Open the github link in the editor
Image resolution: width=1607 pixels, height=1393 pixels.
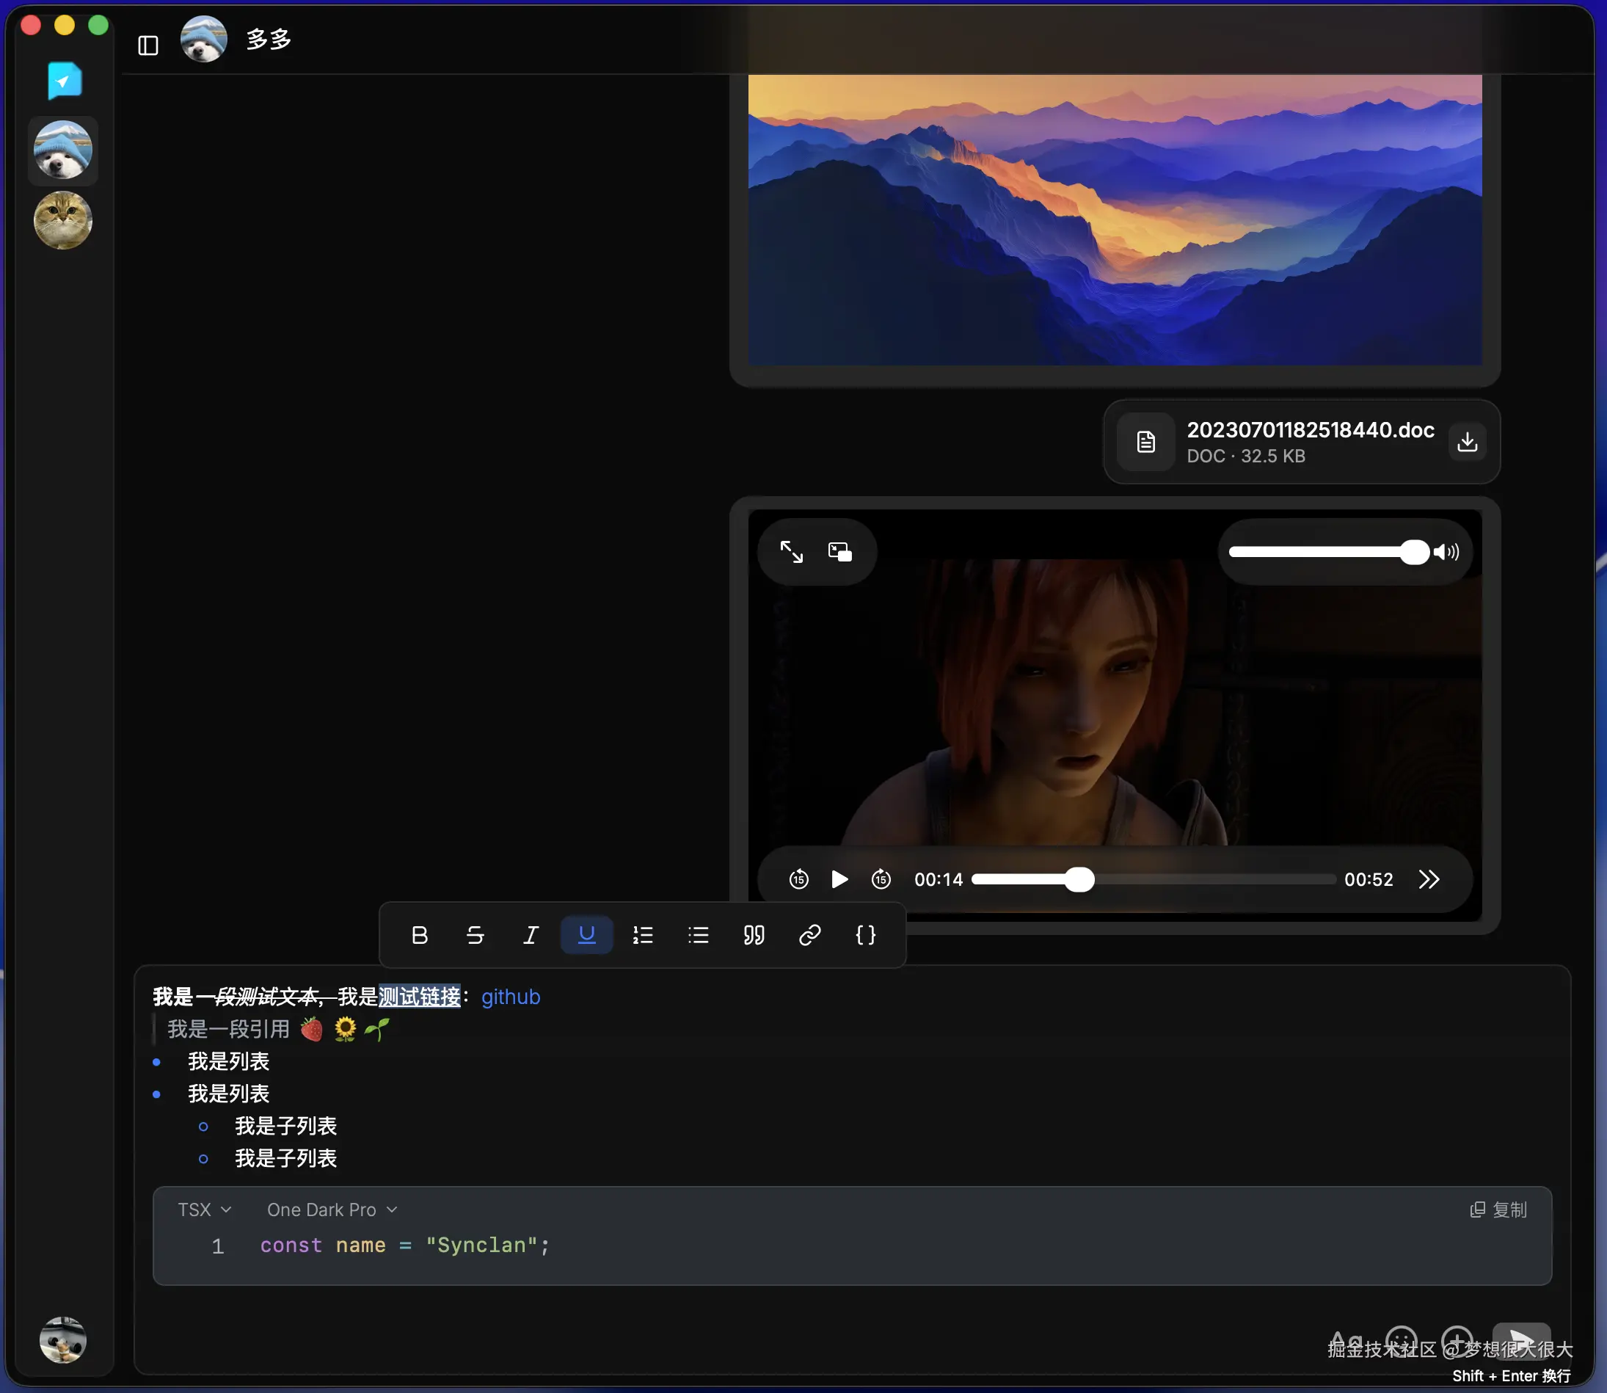point(511,997)
